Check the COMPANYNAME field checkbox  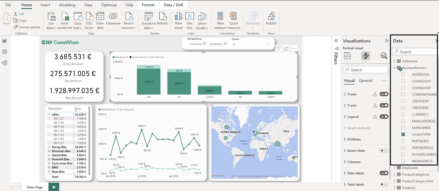[x=403, y=94]
